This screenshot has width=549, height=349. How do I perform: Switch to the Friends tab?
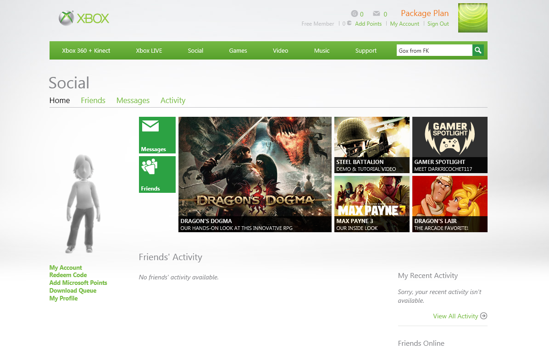93,100
